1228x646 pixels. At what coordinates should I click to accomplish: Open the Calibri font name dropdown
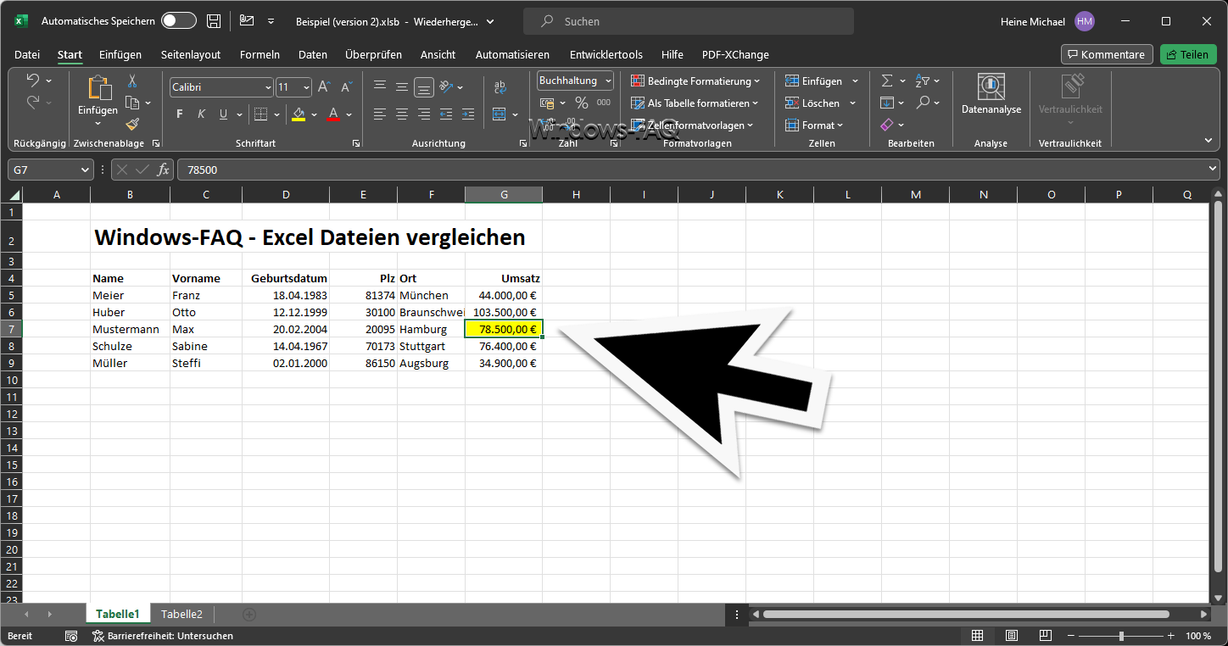(268, 87)
